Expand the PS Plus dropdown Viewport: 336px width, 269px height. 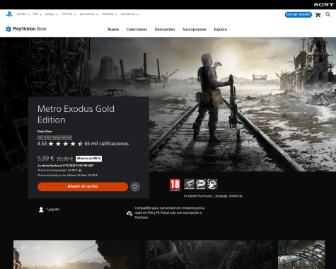pyautogui.click(x=69, y=14)
